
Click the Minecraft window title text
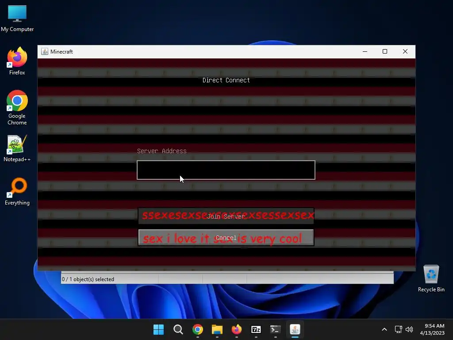[61, 52]
